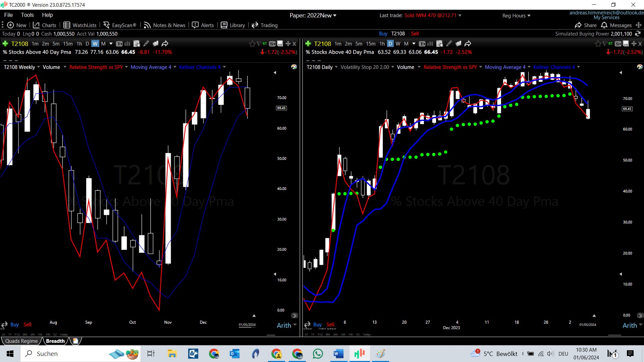Click Sell button in order bar
The height and width of the screenshot is (362, 644).
(x=415, y=34)
